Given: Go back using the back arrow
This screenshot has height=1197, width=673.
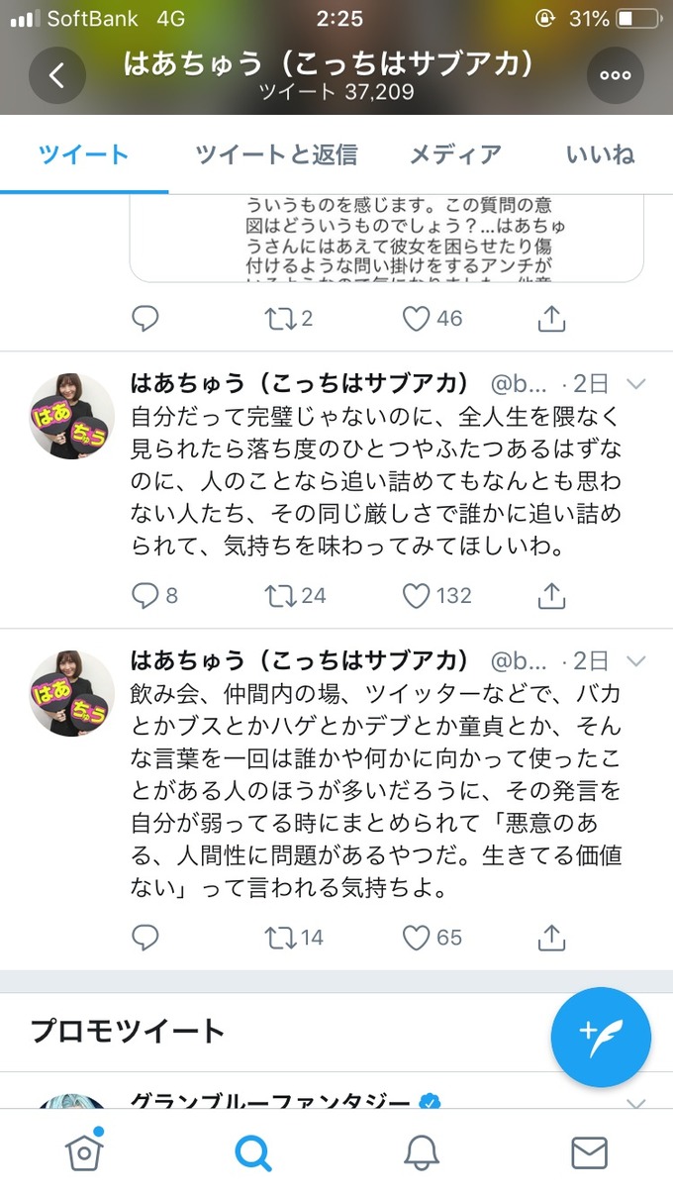Looking at the screenshot, I should point(56,74).
